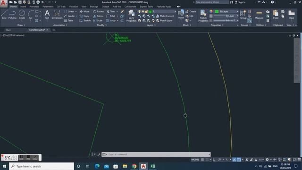
Task: Open the Text annotation tool
Action: [x=47, y=15]
